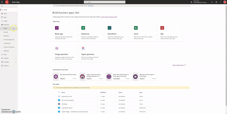
Task: Collapse the Dataverse section chevron
Action: point(16,25)
